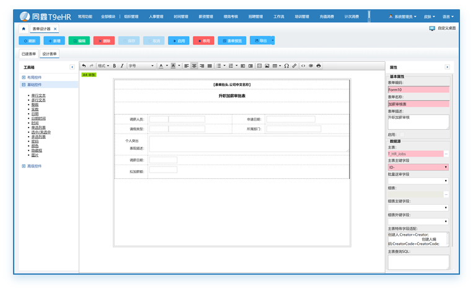Click the 表单预览 button

coord(231,41)
